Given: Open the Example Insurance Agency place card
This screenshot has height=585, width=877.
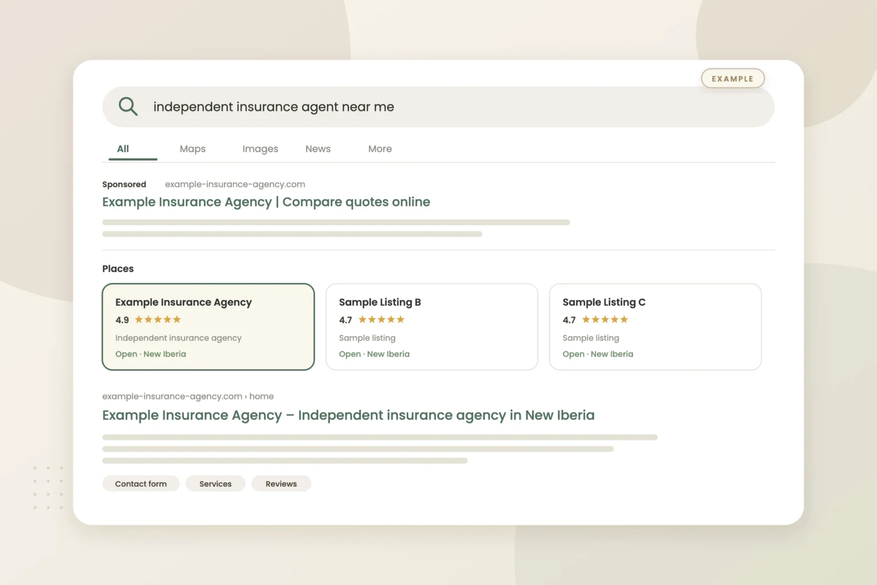Looking at the screenshot, I should pyautogui.click(x=208, y=327).
